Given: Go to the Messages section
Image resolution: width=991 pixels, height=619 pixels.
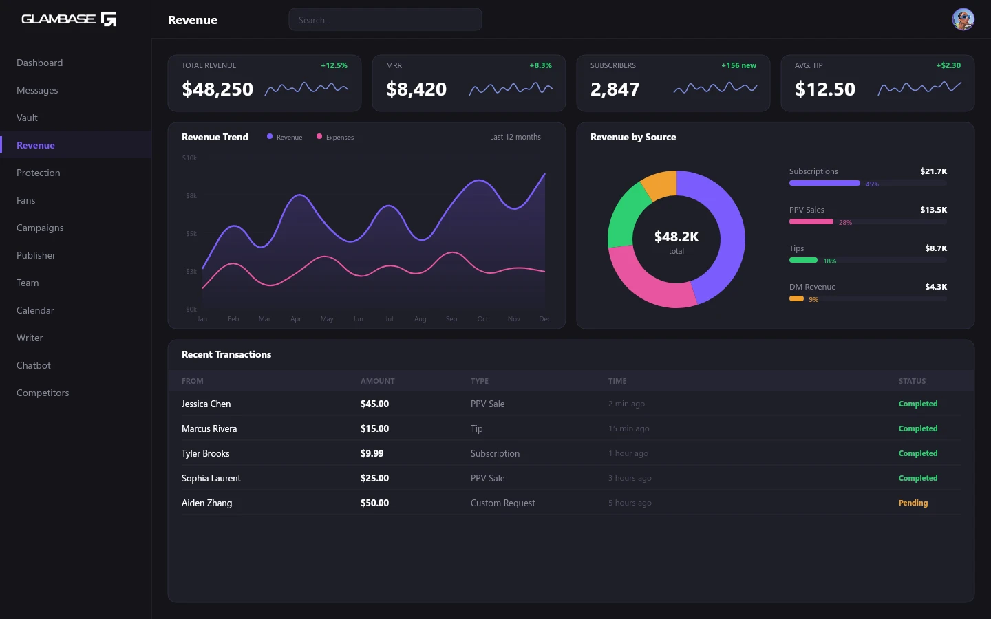Looking at the screenshot, I should 37,90.
